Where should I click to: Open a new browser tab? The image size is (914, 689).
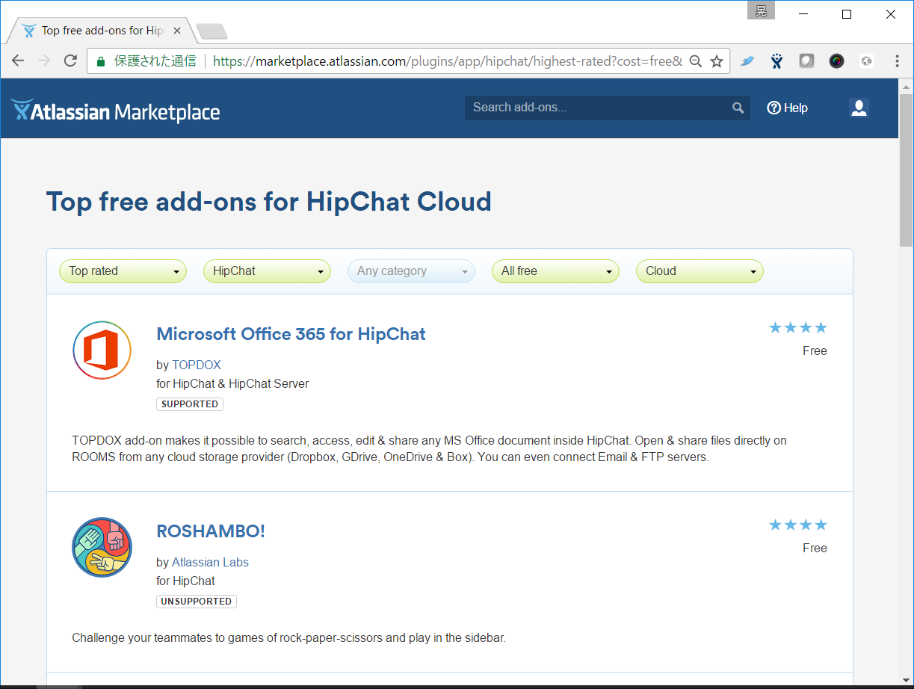[211, 31]
